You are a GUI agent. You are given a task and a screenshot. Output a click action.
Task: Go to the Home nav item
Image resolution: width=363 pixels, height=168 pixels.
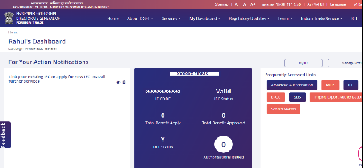113,18
